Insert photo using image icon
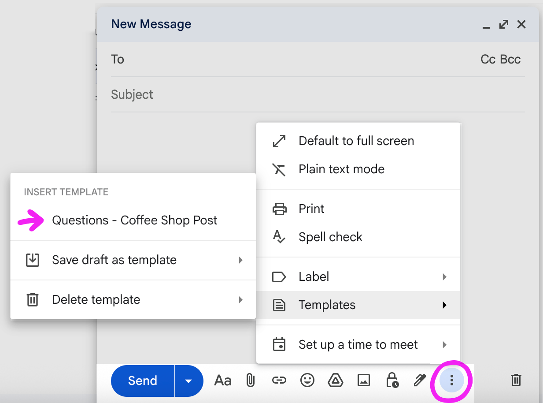The width and height of the screenshot is (543, 403). pyautogui.click(x=364, y=380)
